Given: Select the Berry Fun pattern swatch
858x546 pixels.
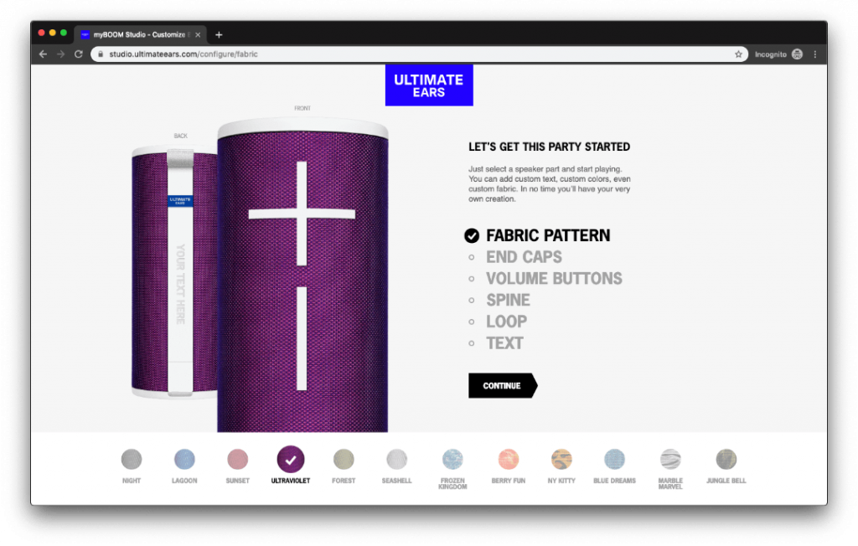Looking at the screenshot, I should click(x=509, y=460).
